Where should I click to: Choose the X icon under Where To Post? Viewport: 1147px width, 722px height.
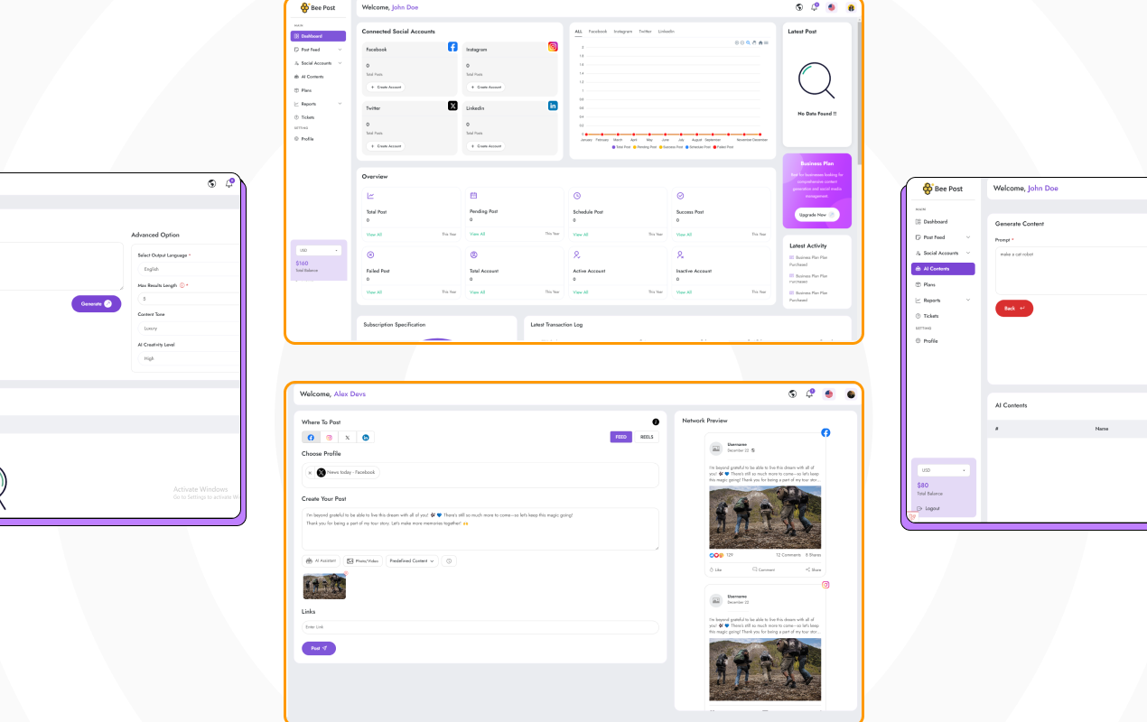point(348,437)
